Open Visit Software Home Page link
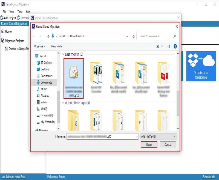The image size is (219, 180). 13,177
